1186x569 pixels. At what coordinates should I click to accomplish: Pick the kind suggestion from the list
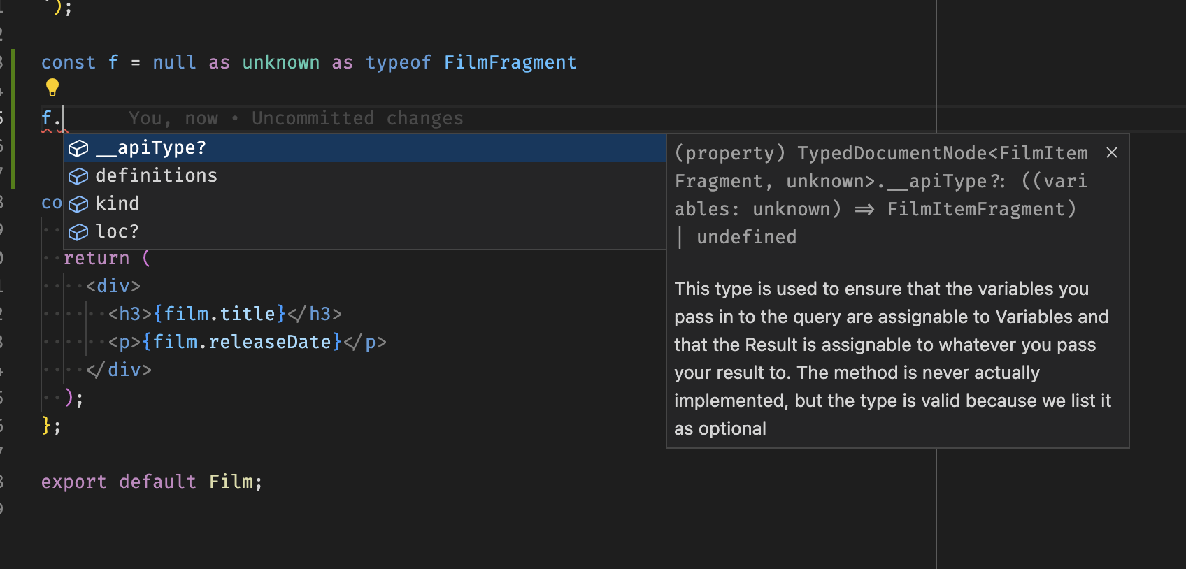[x=117, y=204]
